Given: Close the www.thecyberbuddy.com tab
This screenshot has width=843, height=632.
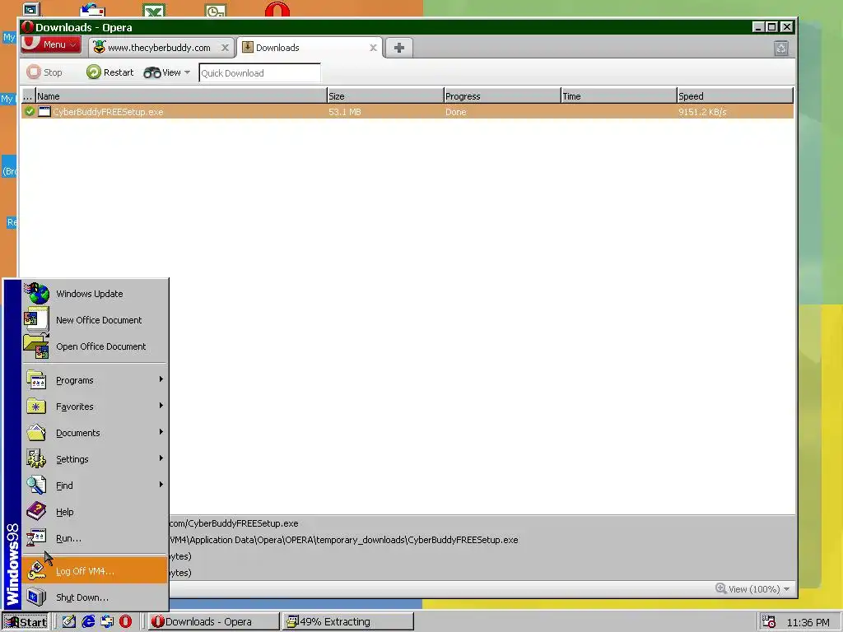Looking at the screenshot, I should pos(226,48).
